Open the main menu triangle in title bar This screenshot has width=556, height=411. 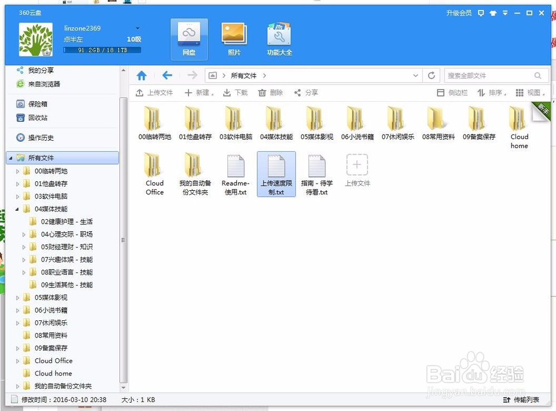tap(505, 13)
